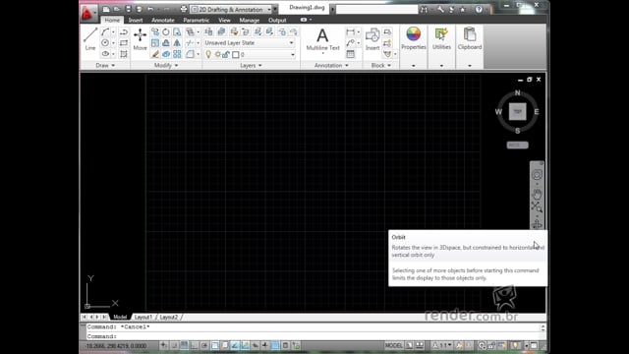Viewport: 629px width, 354px height.
Task: Switch to the Annotate ribbon tab
Action: pos(162,20)
